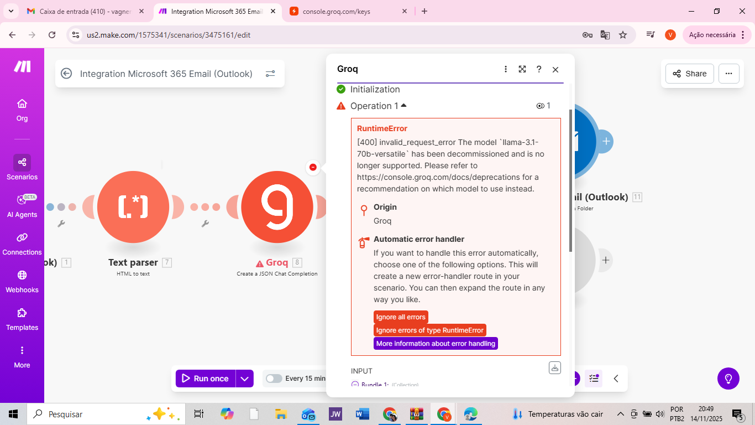The width and height of the screenshot is (755, 425).
Task: Click the Share button
Action: 690,74
